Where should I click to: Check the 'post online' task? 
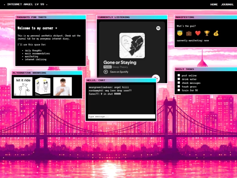point(179,75)
